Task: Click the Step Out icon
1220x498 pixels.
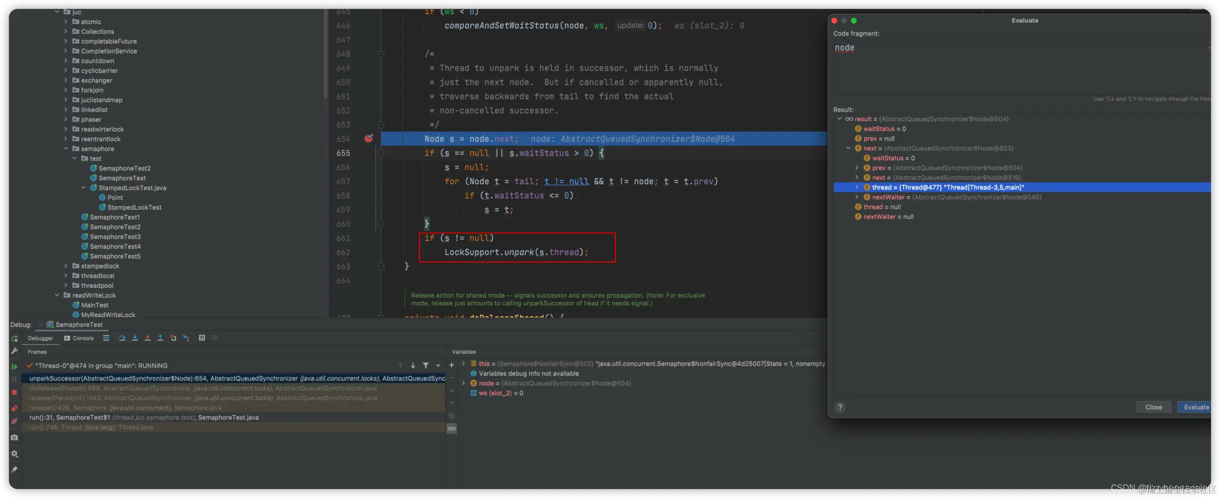Action: (160, 338)
